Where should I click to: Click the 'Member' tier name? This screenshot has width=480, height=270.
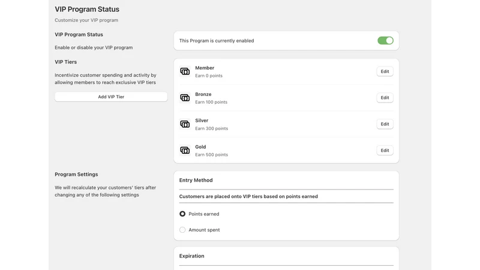coord(205,68)
